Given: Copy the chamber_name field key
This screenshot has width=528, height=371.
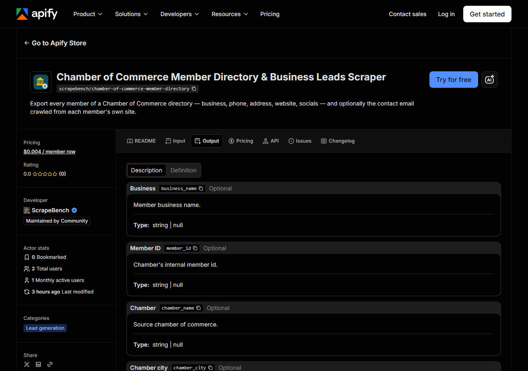Looking at the screenshot, I should [x=198, y=308].
